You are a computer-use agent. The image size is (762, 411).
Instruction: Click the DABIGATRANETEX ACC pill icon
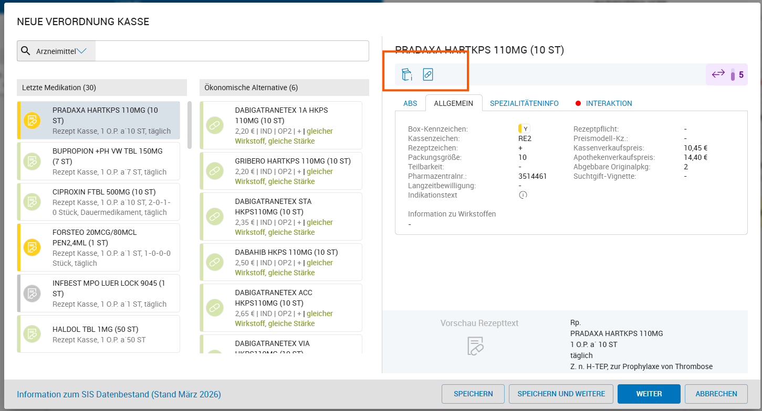pyautogui.click(x=214, y=308)
